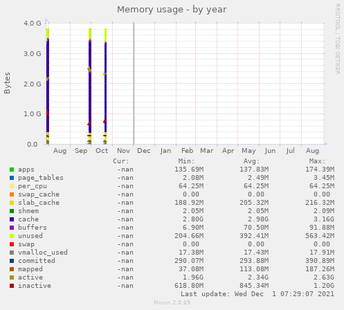Click the red swap legend swatch
344x310 pixels.
pyautogui.click(x=12, y=244)
